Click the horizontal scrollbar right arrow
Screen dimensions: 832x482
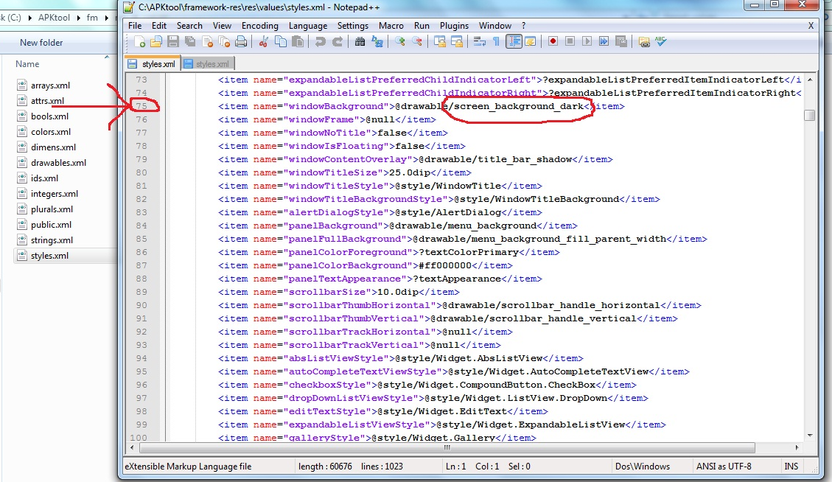point(797,447)
